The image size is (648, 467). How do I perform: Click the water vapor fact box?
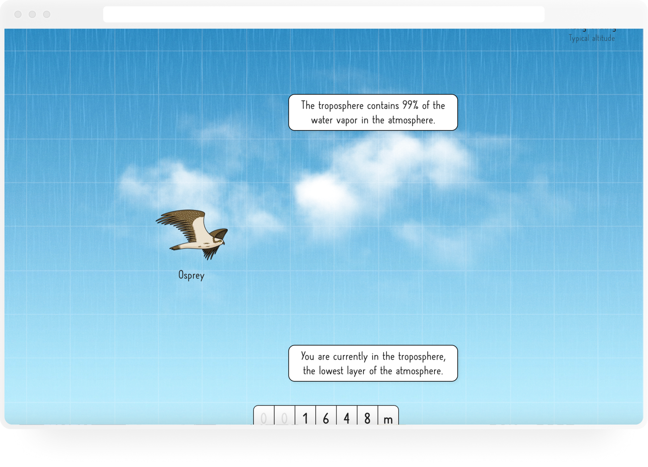tap(373, 112)
